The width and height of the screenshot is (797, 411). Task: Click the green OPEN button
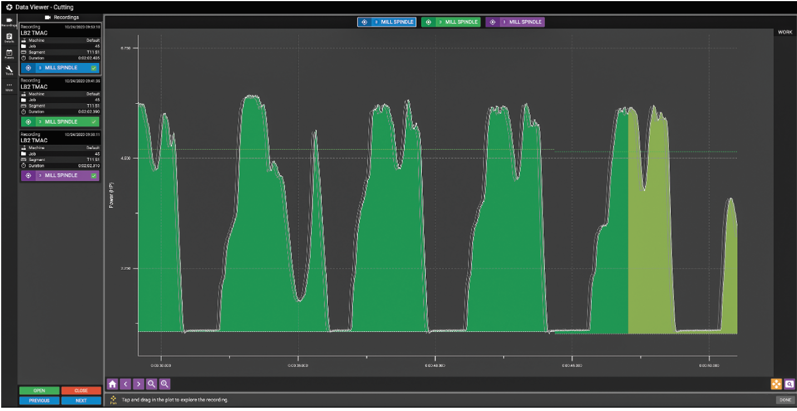pyautogui.click(x=39, y=391)
